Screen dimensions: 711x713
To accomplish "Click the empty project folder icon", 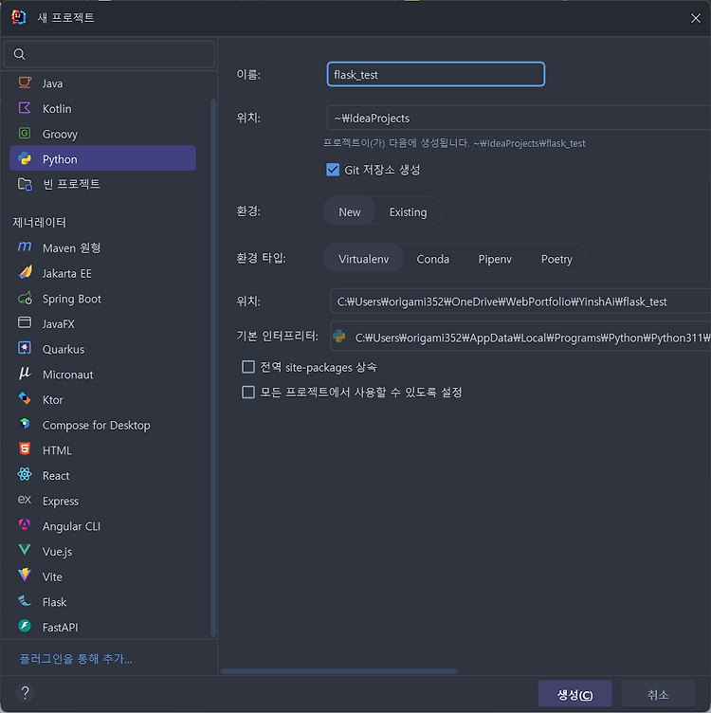I will [25, 184].
